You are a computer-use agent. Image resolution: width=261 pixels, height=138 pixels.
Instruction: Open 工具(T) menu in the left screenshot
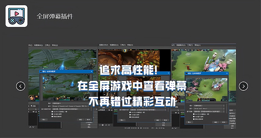coord(47,45)
